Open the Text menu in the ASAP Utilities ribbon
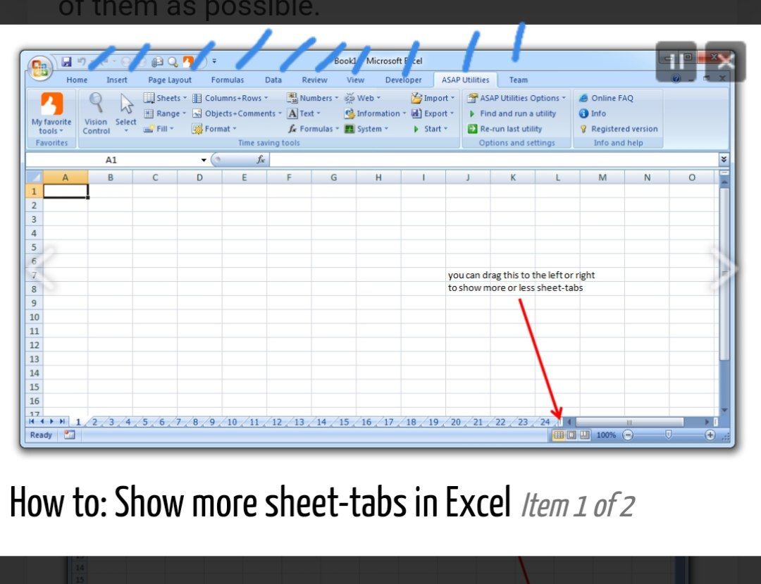Viewport: 761px width, 584px height. (304, 113)
